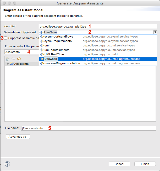Click the icon beside uml-containments

pyautogui.click(x=42, y=50)
